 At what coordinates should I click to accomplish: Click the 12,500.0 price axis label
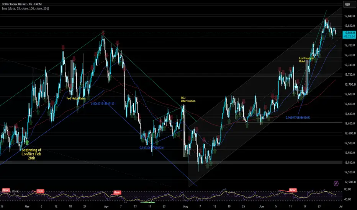coord(349,182)
